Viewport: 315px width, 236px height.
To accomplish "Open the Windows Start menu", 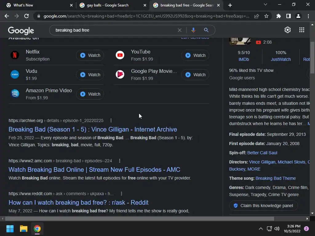I will click(10, 229).
